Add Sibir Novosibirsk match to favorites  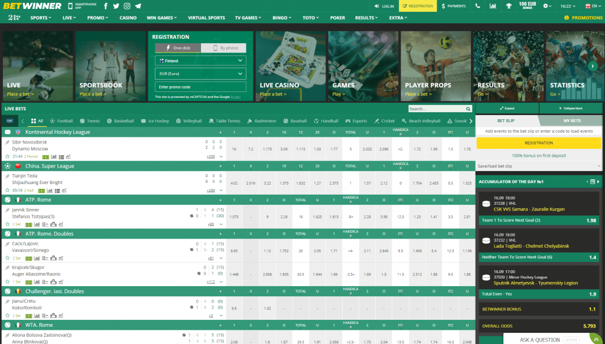point(7,157)
